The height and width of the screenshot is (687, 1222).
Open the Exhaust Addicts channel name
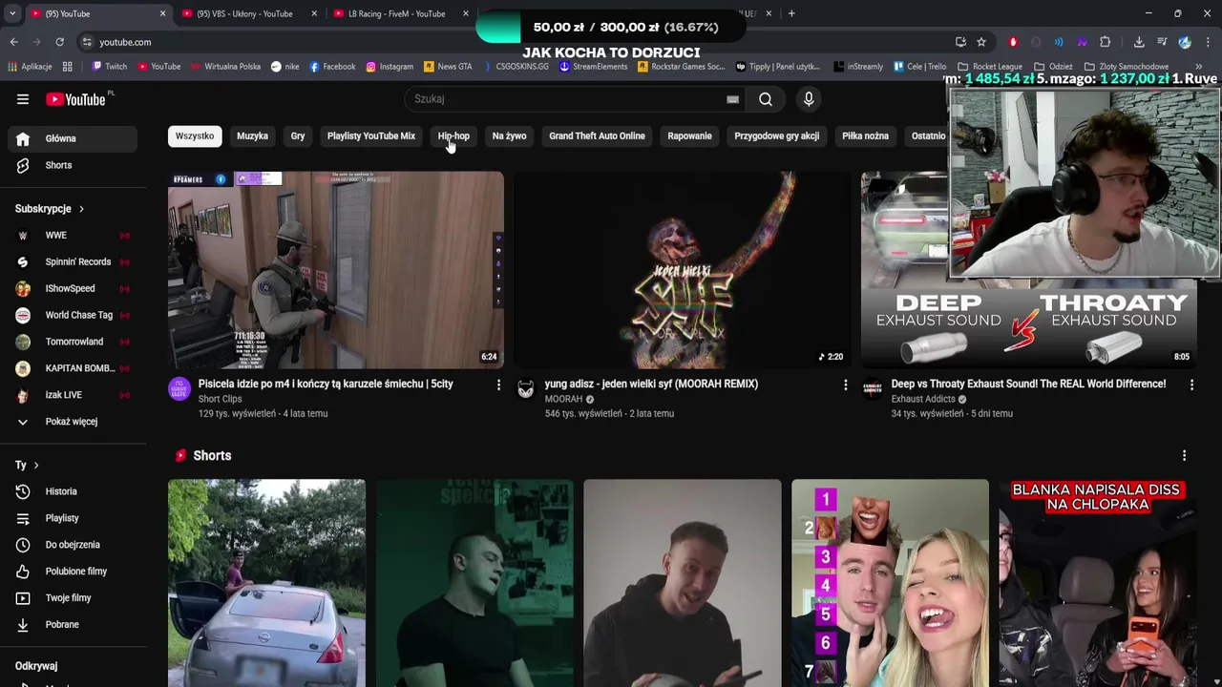pyautogui.click(x=923, y=399)
